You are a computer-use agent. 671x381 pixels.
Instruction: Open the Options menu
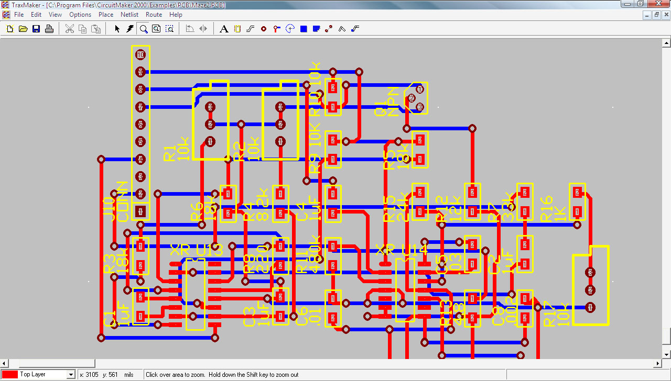point(80,15)
